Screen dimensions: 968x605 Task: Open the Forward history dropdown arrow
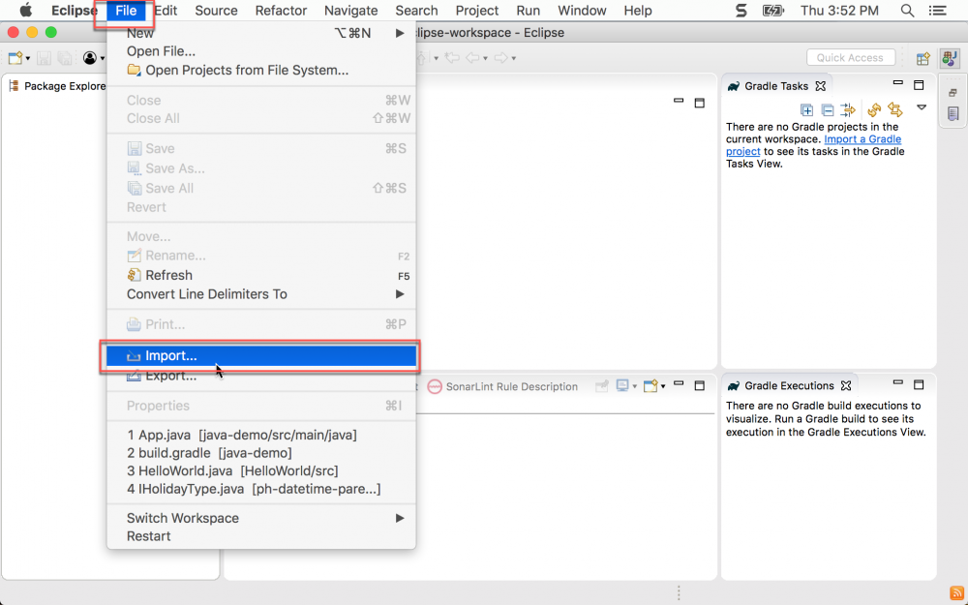[x=514, y=59]
